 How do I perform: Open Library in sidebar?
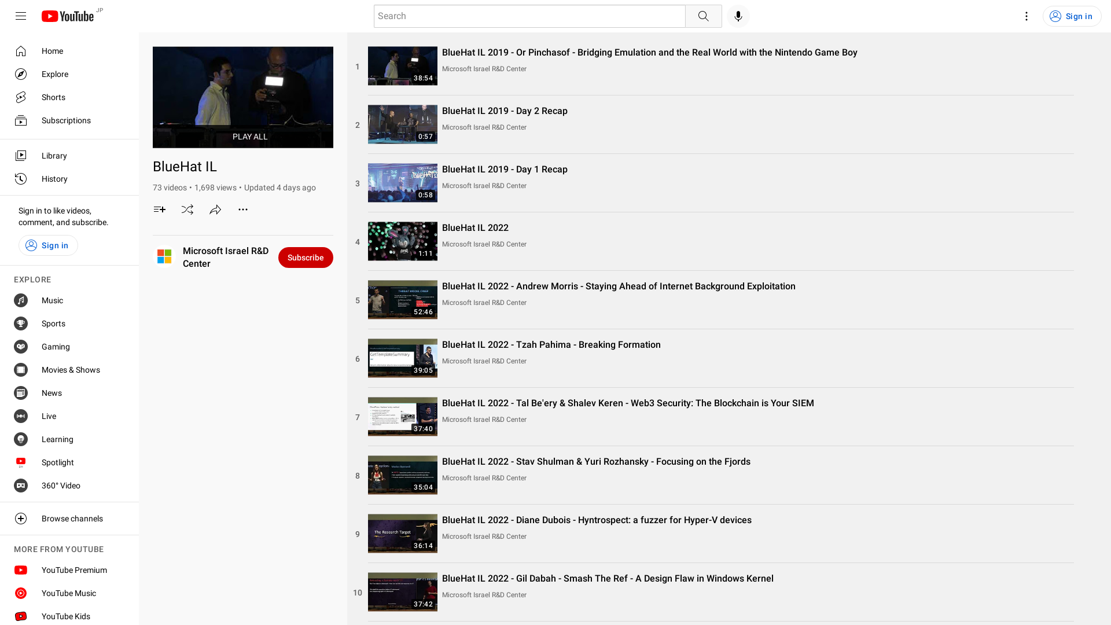pos(69,156)
